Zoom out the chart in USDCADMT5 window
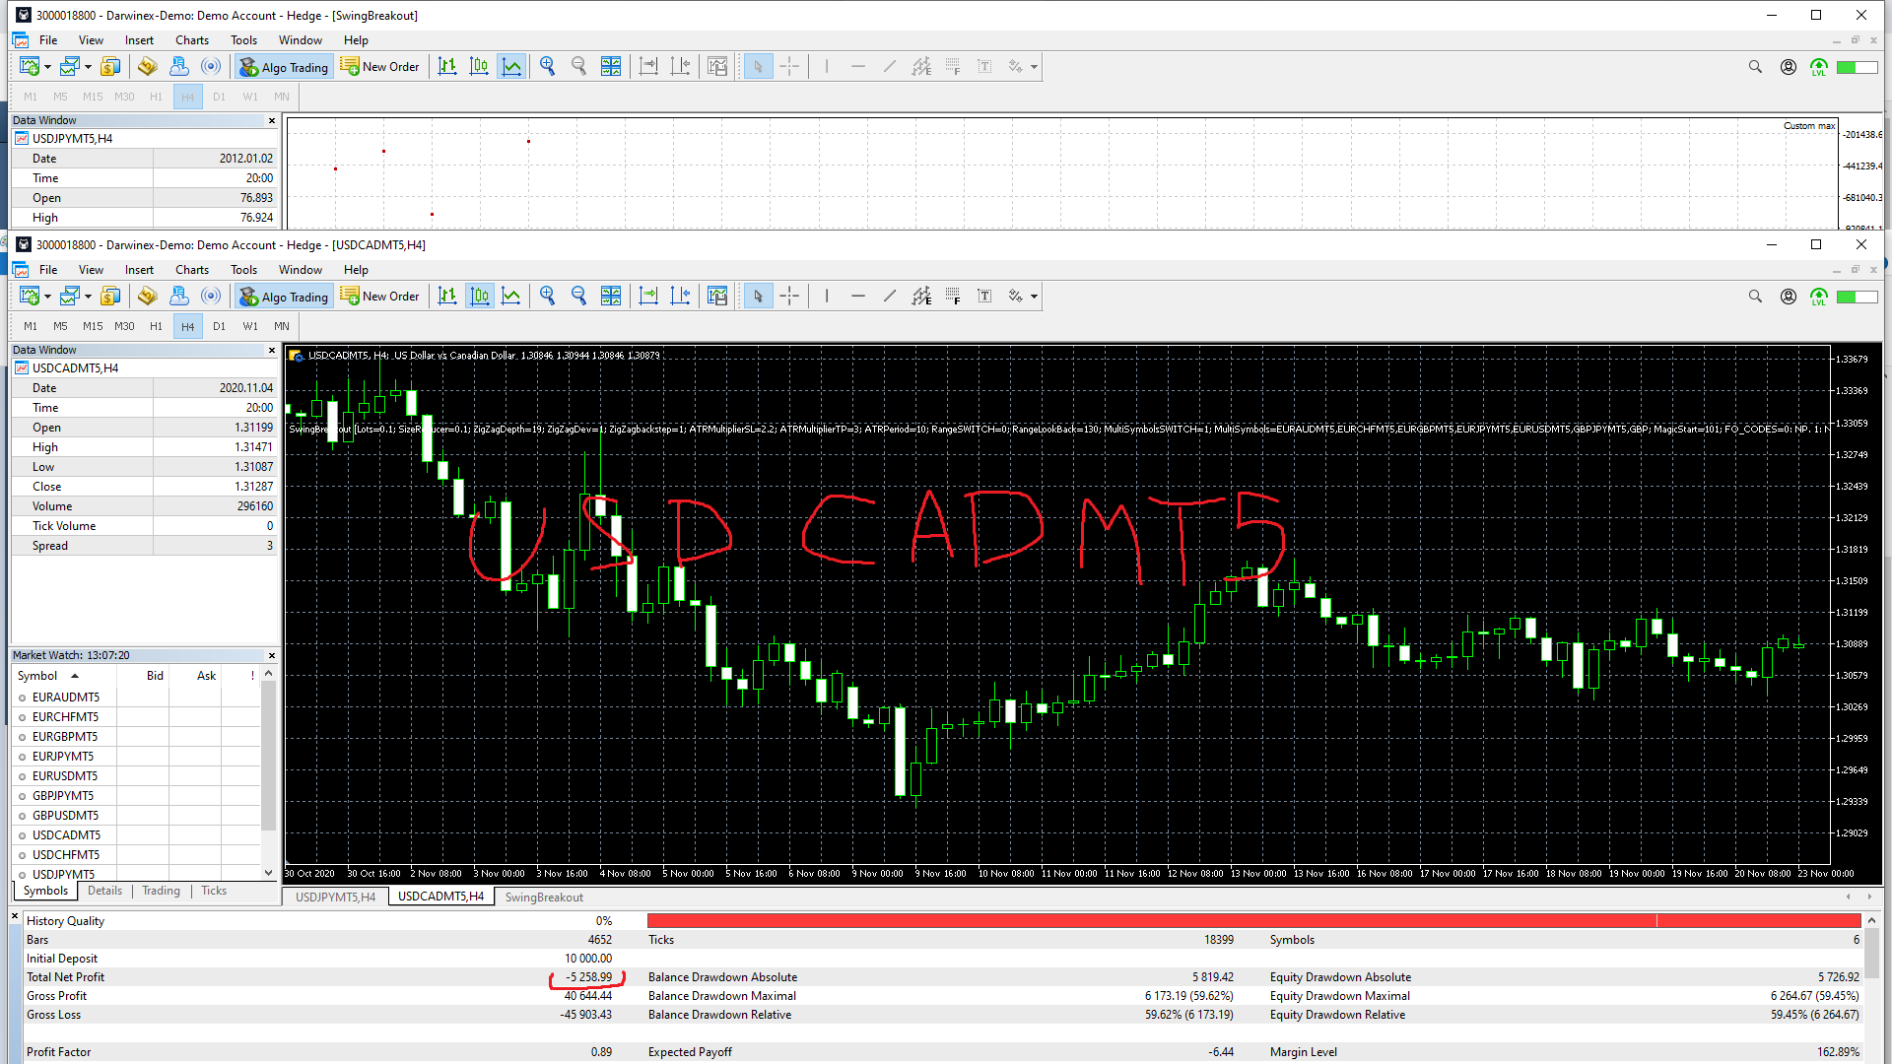The width and height of the screenshot is (1892, 1064). coord(579,297)
